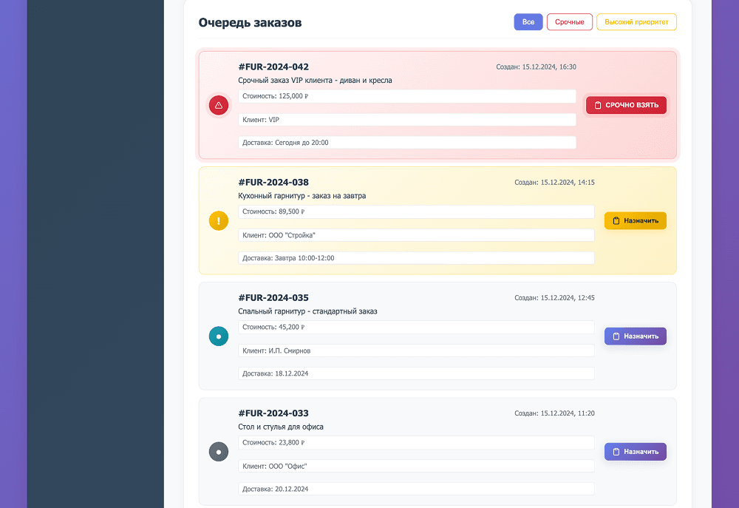The image size is (739, 508).
Task: Click clipboard icon in the yellow Назначить button
Action: click(616, 221)
